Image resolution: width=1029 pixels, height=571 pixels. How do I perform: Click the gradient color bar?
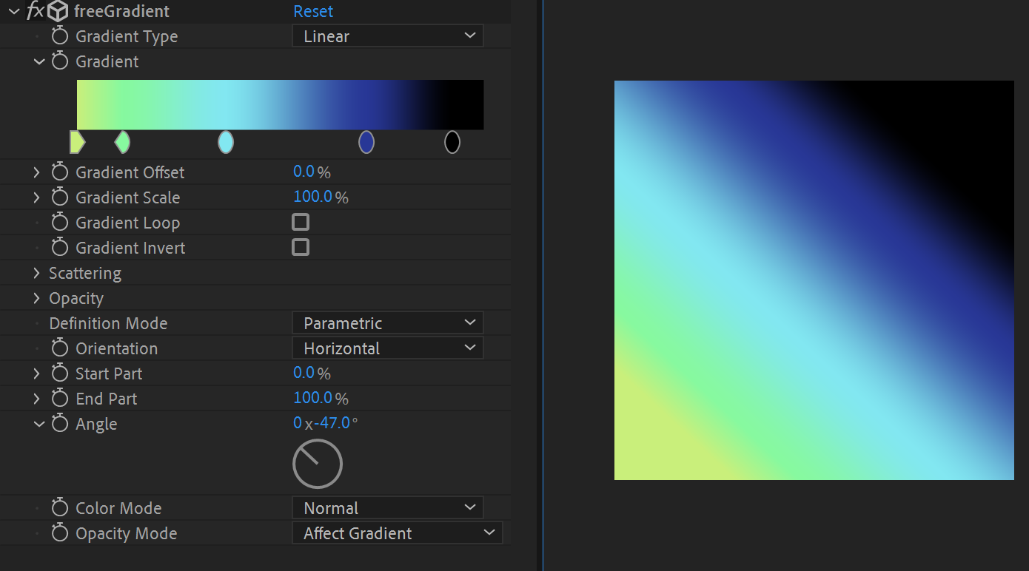[280, 105]
